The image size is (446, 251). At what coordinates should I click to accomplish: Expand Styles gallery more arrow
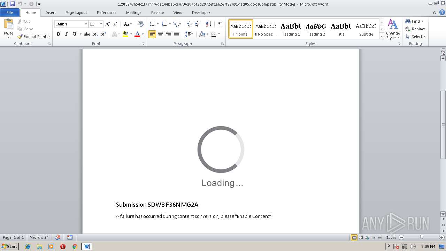click(382, 36)
